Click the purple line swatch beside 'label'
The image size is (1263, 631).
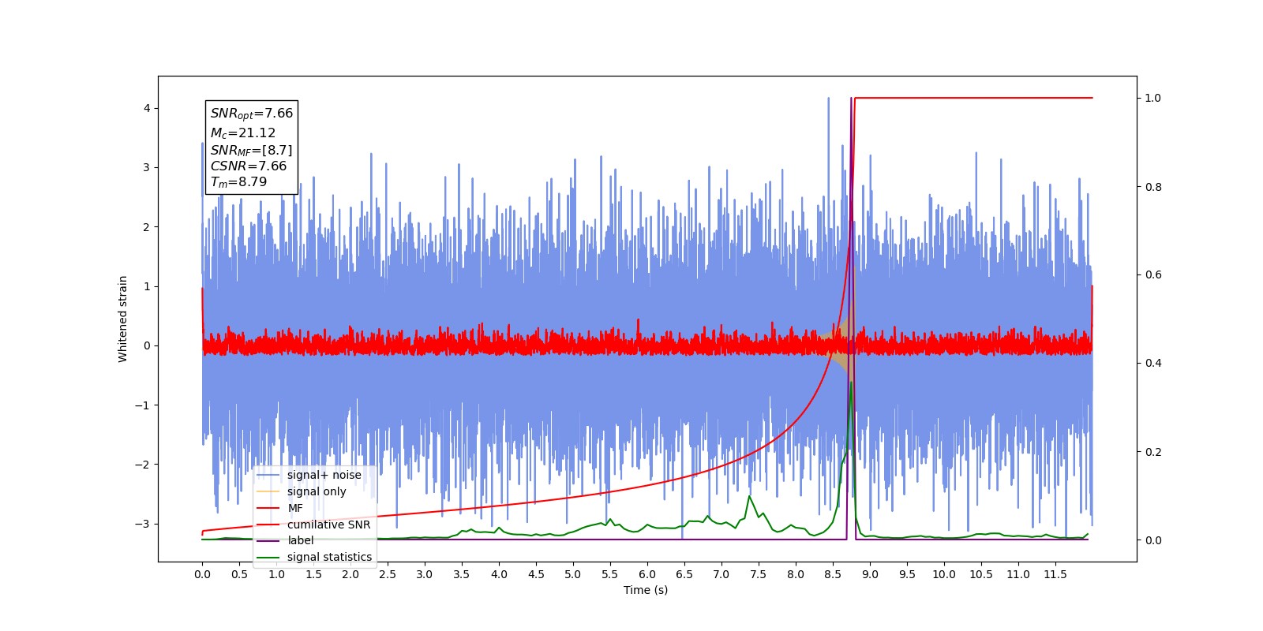[268, 540]
